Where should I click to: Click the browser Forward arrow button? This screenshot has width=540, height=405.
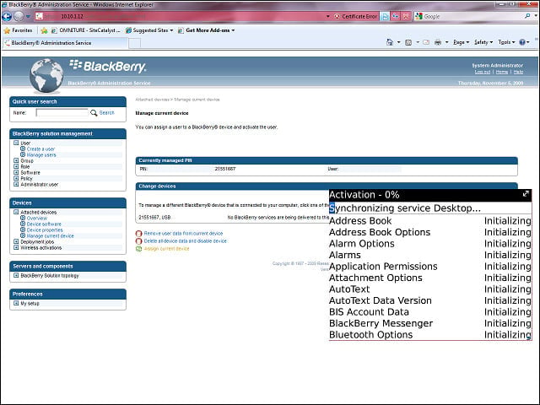coord(19,16)
